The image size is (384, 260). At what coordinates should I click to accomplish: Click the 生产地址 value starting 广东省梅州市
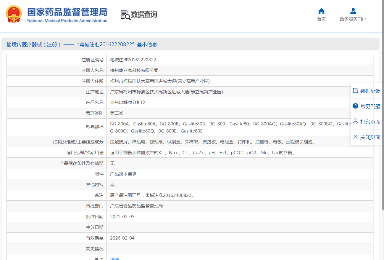point(166,92)
